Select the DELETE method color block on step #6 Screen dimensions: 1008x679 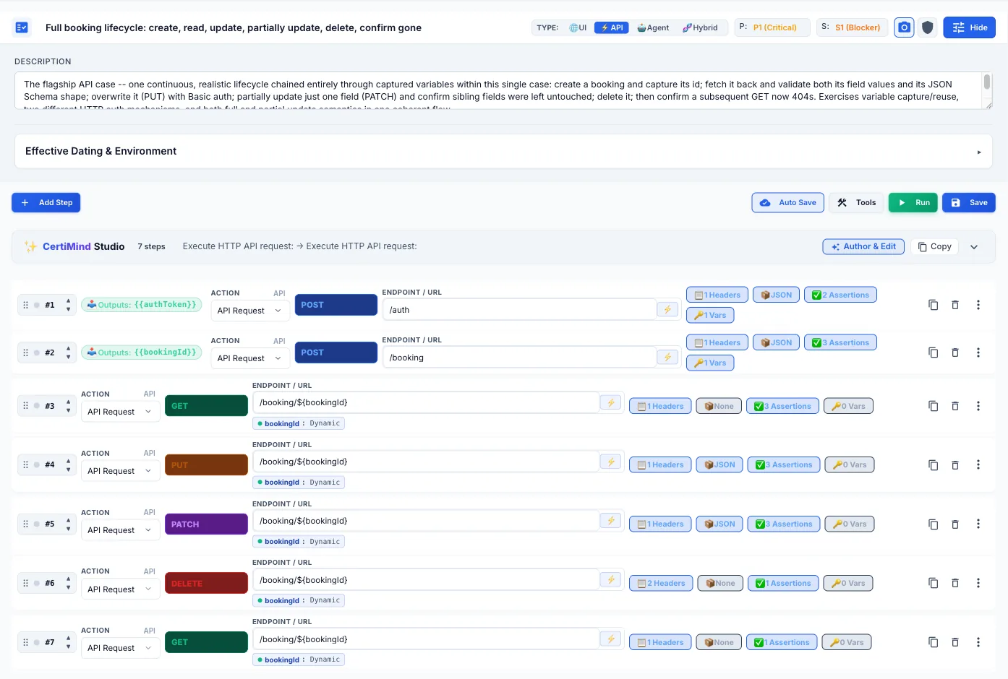pos(206,583)
